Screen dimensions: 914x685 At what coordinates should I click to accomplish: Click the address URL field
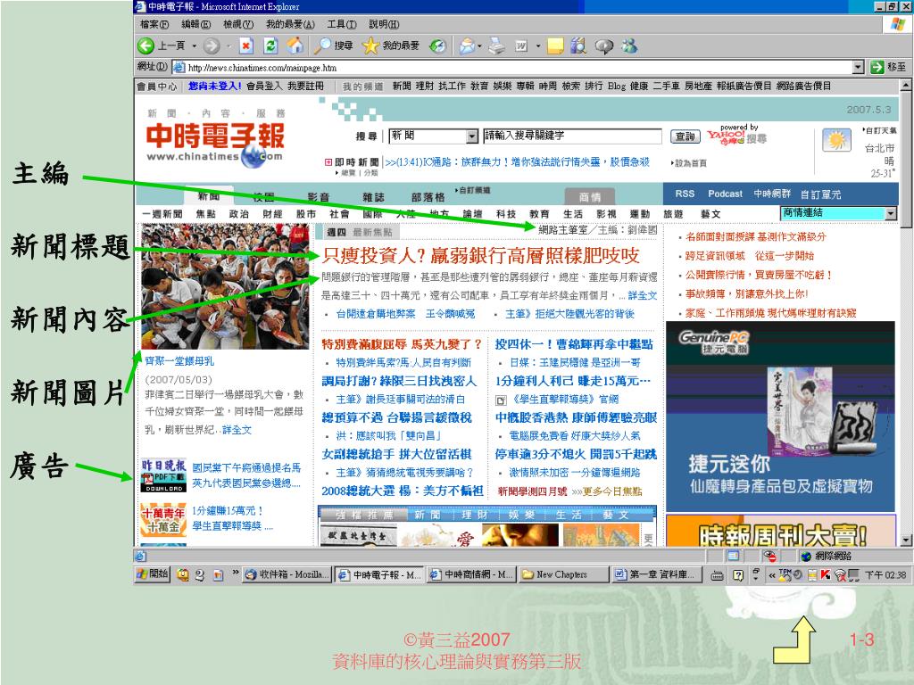tap(518, 68)
